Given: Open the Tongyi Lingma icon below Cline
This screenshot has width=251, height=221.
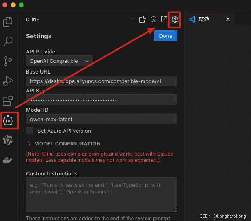Looking at the screenshot, I should [8, 140].
